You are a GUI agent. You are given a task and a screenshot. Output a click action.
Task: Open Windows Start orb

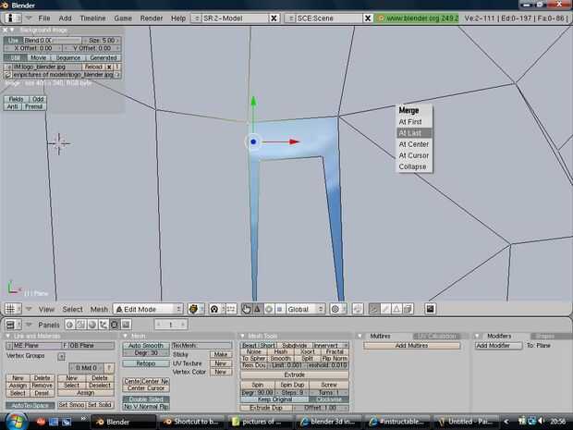click(x=15, y=422)
